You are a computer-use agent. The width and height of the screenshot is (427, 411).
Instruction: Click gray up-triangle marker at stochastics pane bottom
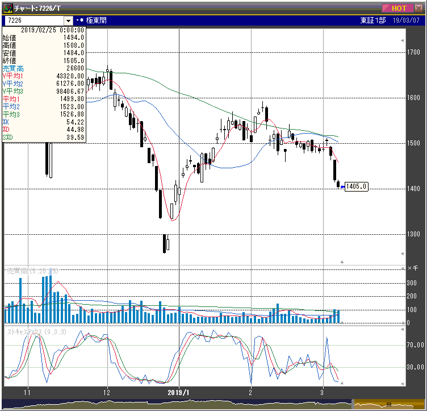342,383
